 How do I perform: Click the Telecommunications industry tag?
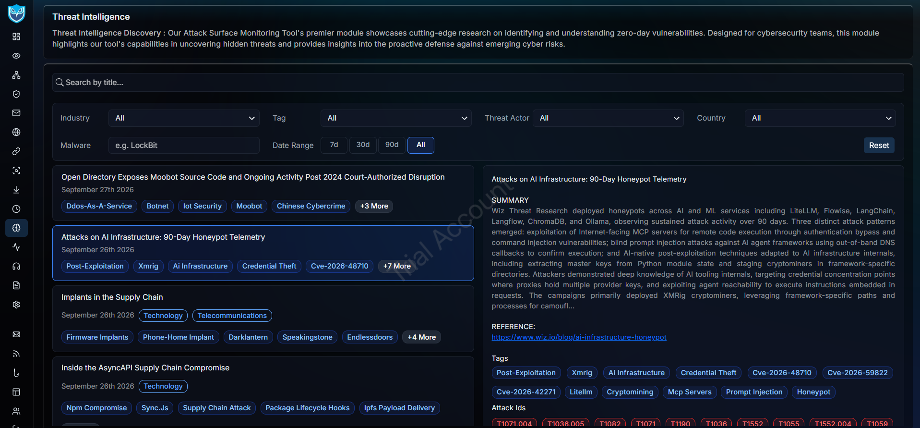232,316
